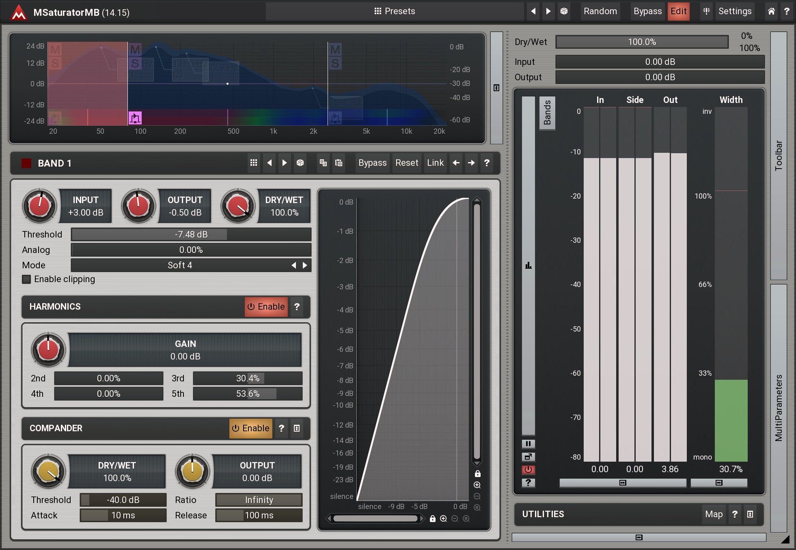Expand the Utilities panel collapse icon
The image size is (796, 550).
click(x=750, y=514)
